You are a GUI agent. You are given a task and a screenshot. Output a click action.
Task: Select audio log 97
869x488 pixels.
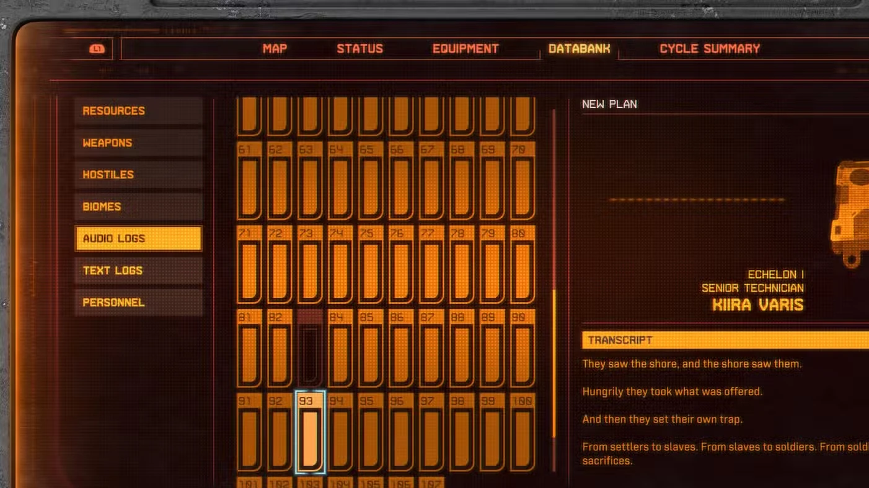point(431,432)
